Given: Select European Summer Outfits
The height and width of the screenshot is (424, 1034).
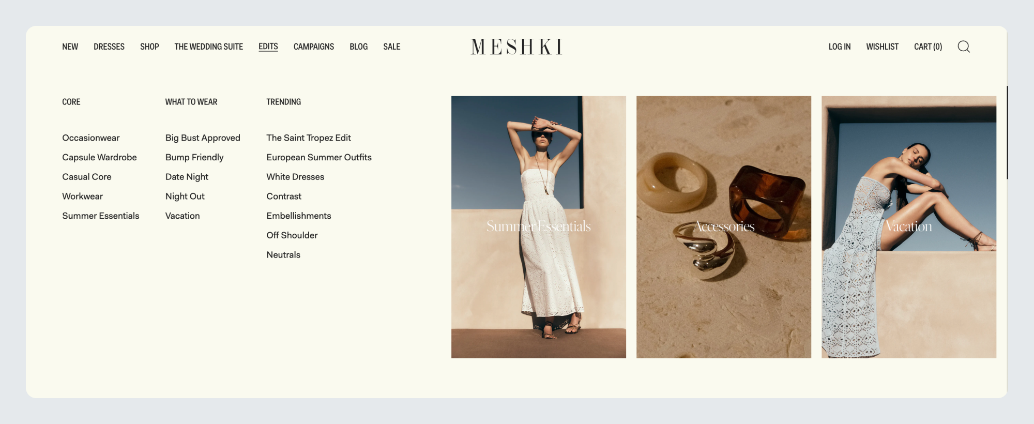Looking at the screenshot, I should click(319, 157).
